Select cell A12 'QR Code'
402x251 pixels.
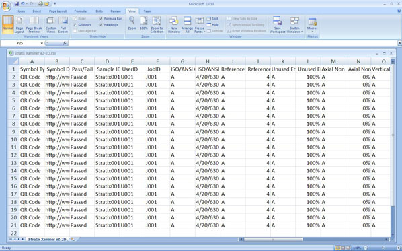[x=32, y=155]
